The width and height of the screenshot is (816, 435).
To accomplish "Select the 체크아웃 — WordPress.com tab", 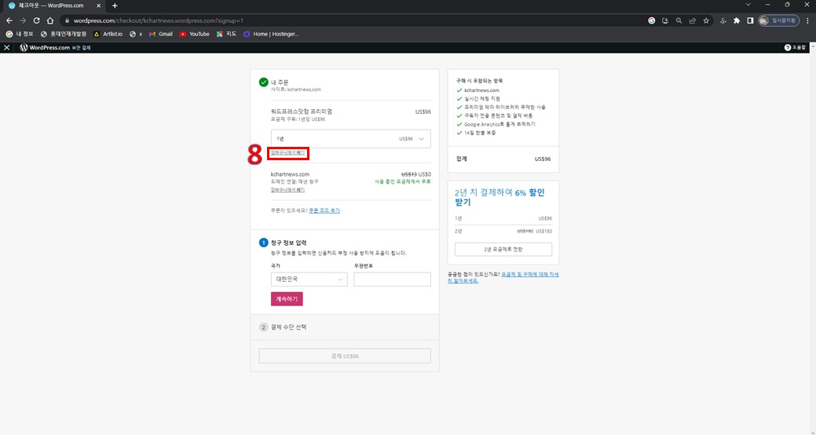I will pos(53,5).
